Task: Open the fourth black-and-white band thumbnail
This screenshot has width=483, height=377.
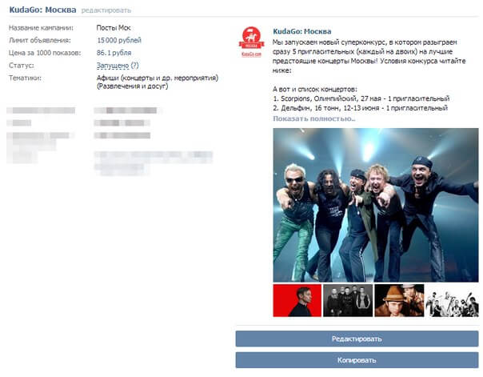Action: tap(451, 301)
